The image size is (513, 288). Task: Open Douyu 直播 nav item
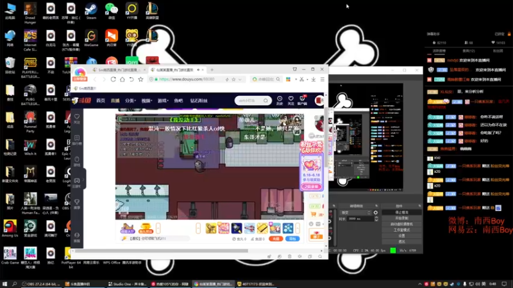tap(115, 100)
